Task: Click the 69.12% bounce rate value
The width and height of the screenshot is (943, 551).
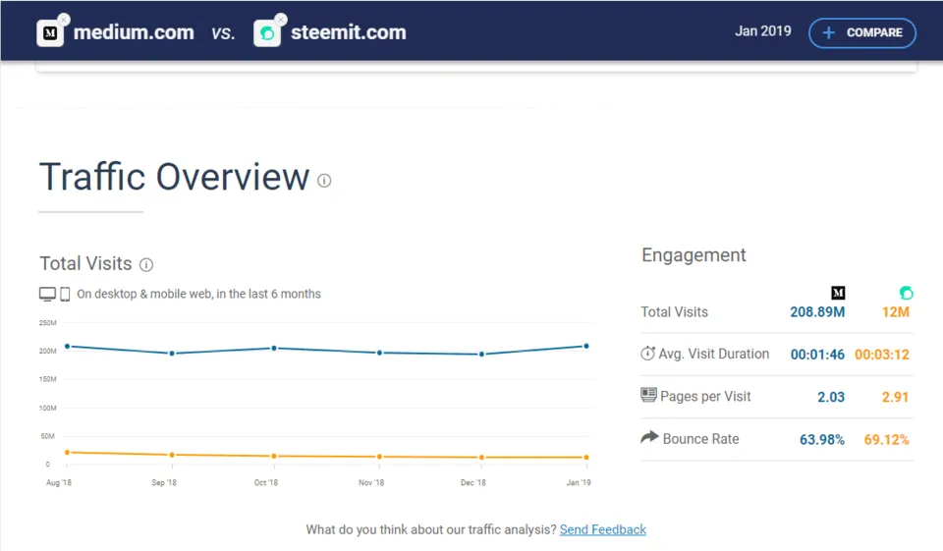Action: click(886, 440)
